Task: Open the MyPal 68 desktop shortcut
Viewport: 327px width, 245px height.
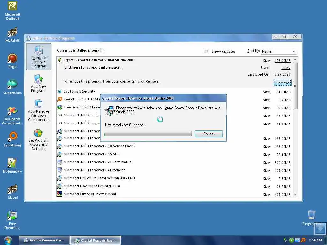Action: tap(12, 35)
